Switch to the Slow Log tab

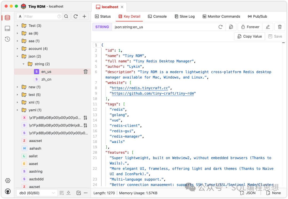185,17
